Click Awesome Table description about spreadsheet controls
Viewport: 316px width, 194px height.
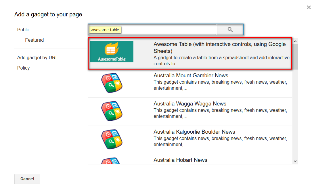[221, 61]
